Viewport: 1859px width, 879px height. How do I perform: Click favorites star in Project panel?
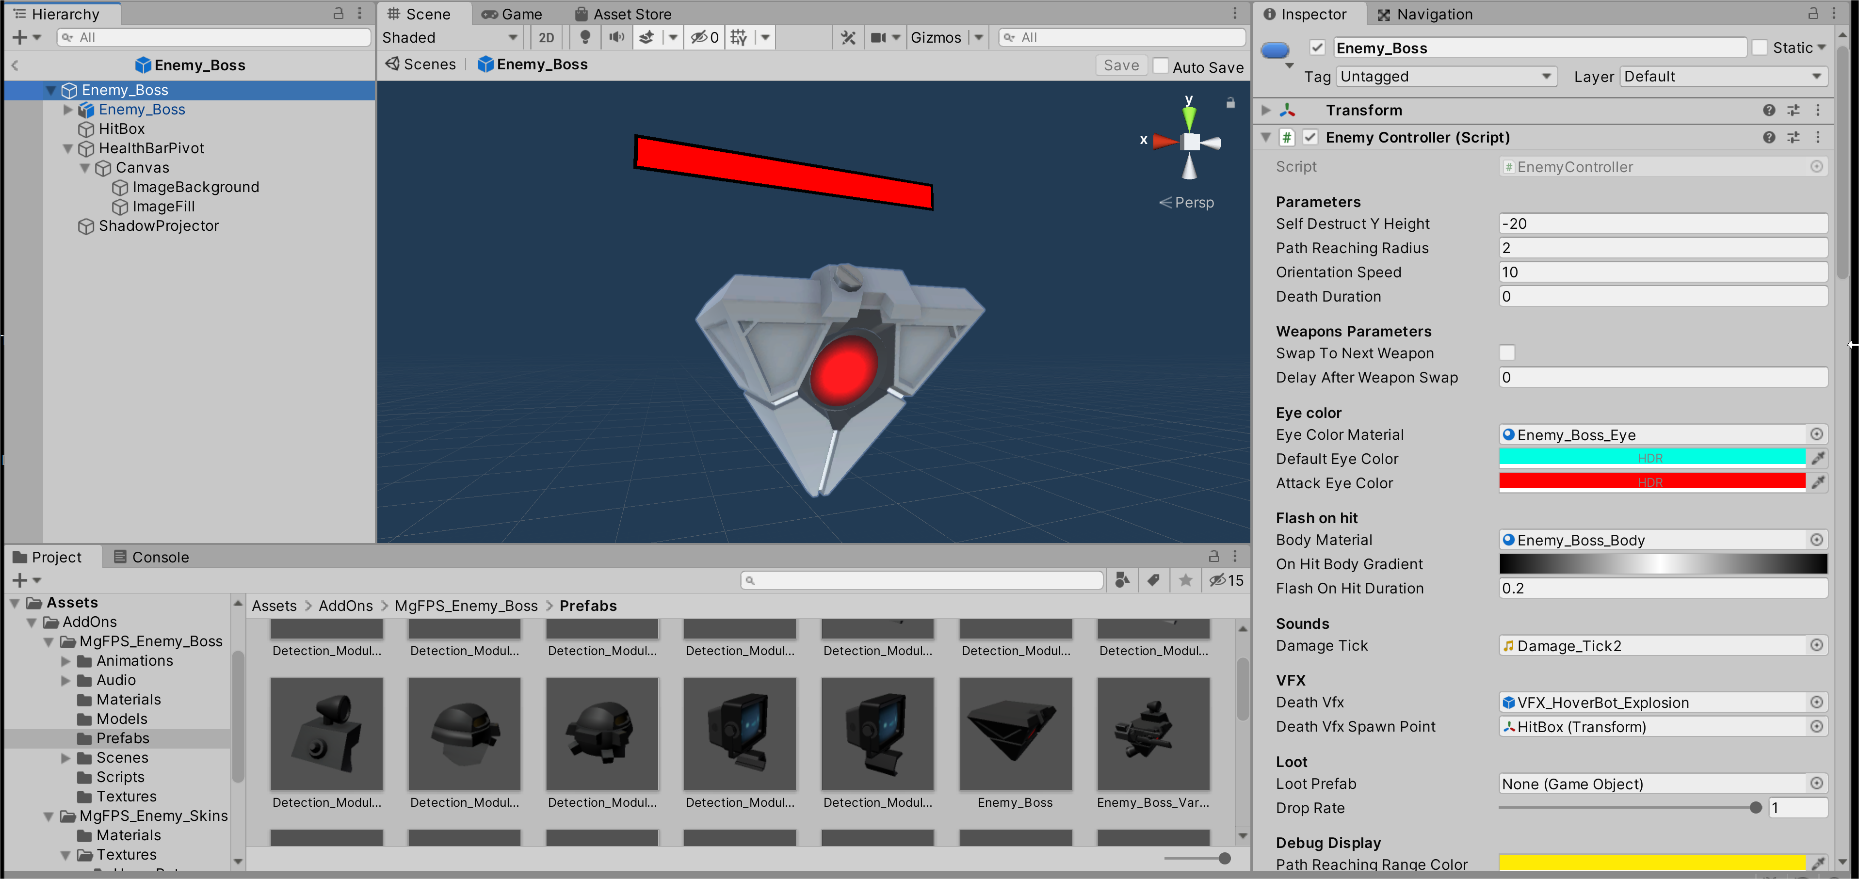pyautogui.click(x=1185, y=580)
